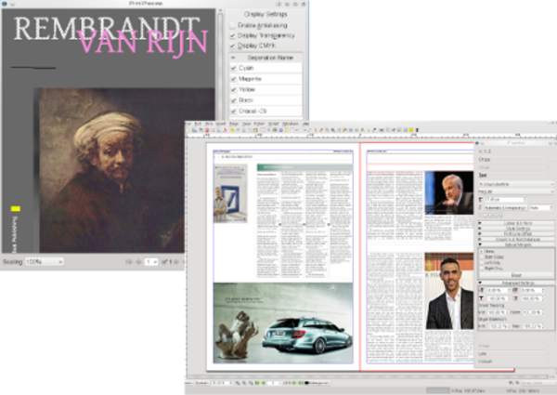This screenshot has height=395, width=557.
Task: Enable Antialiasing in Print Preview
Action: pos(232,25)
